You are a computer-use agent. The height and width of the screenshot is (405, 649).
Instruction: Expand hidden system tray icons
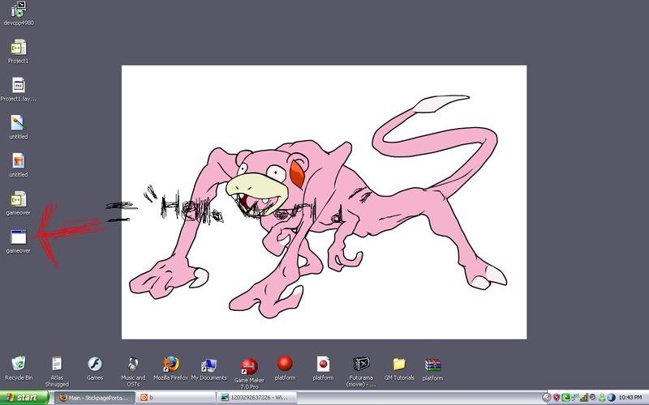[546, 398]
